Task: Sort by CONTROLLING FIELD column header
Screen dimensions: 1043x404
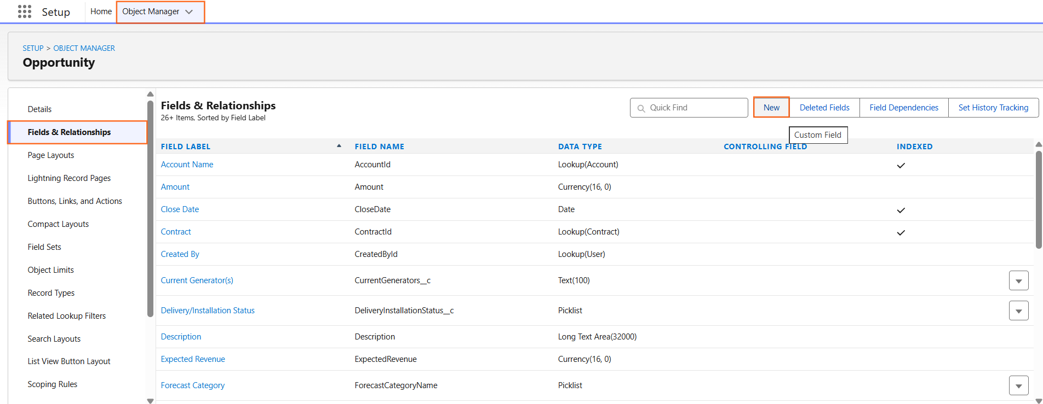Action: pyautogui.click(x=765, y=147)
